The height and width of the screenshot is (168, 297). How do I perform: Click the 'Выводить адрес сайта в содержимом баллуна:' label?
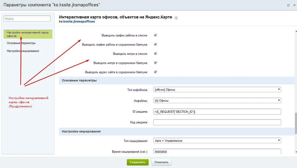pyautogui.click(x=117, y=72)
